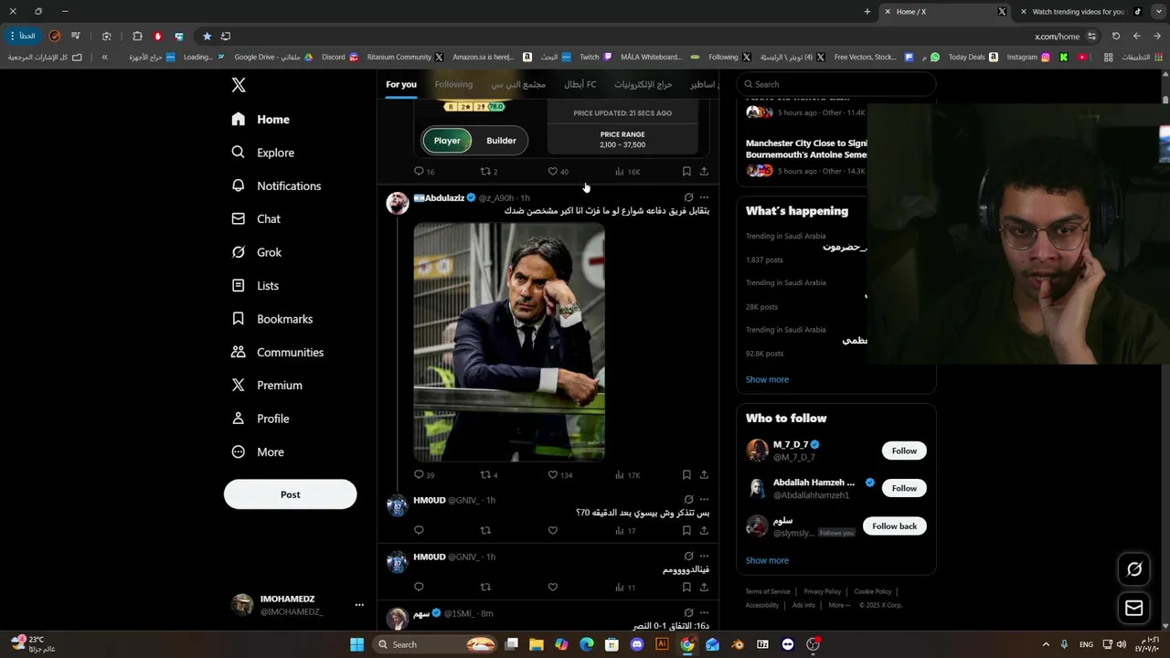Expand the footer More menu
Image resolution: width=1170 pixels, height=658 pixels.
(x=839, y=605)
